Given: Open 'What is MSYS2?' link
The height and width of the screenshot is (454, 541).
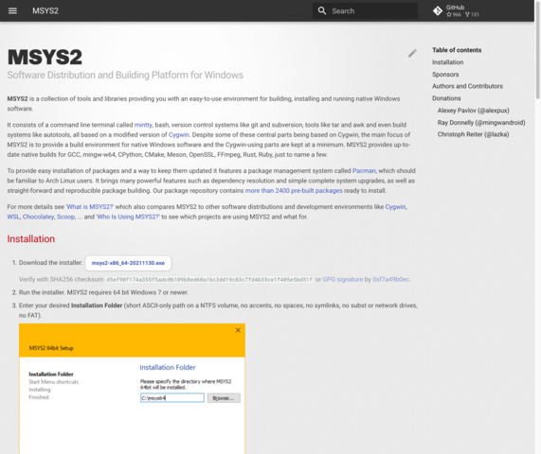Looking at the screenshot, I should click(90, 207).
